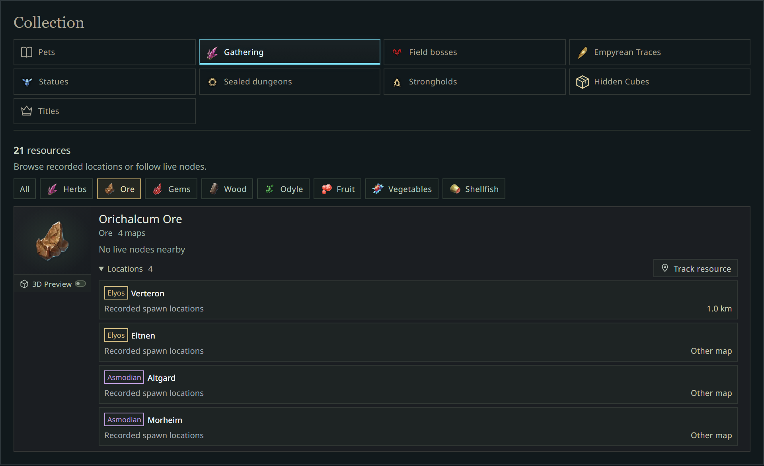Click the Track resource button
Image resolution: width=764 pixels, height=466 pixels.
click(695, 268)
